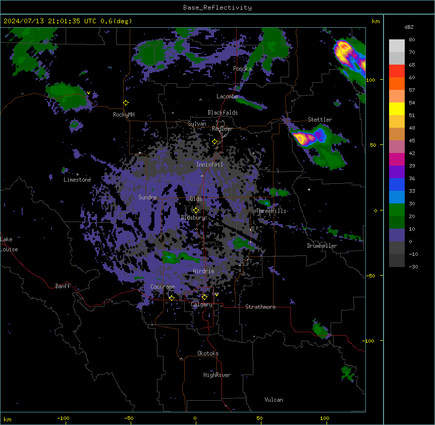
Task: Click the Limestone label
Action: [x=77, y=180]
